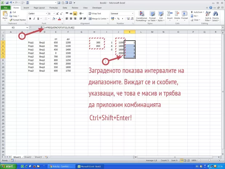Open the Aula.bg browser taskbar button
This screenshot has height=169, width=225.
point(61,166)
